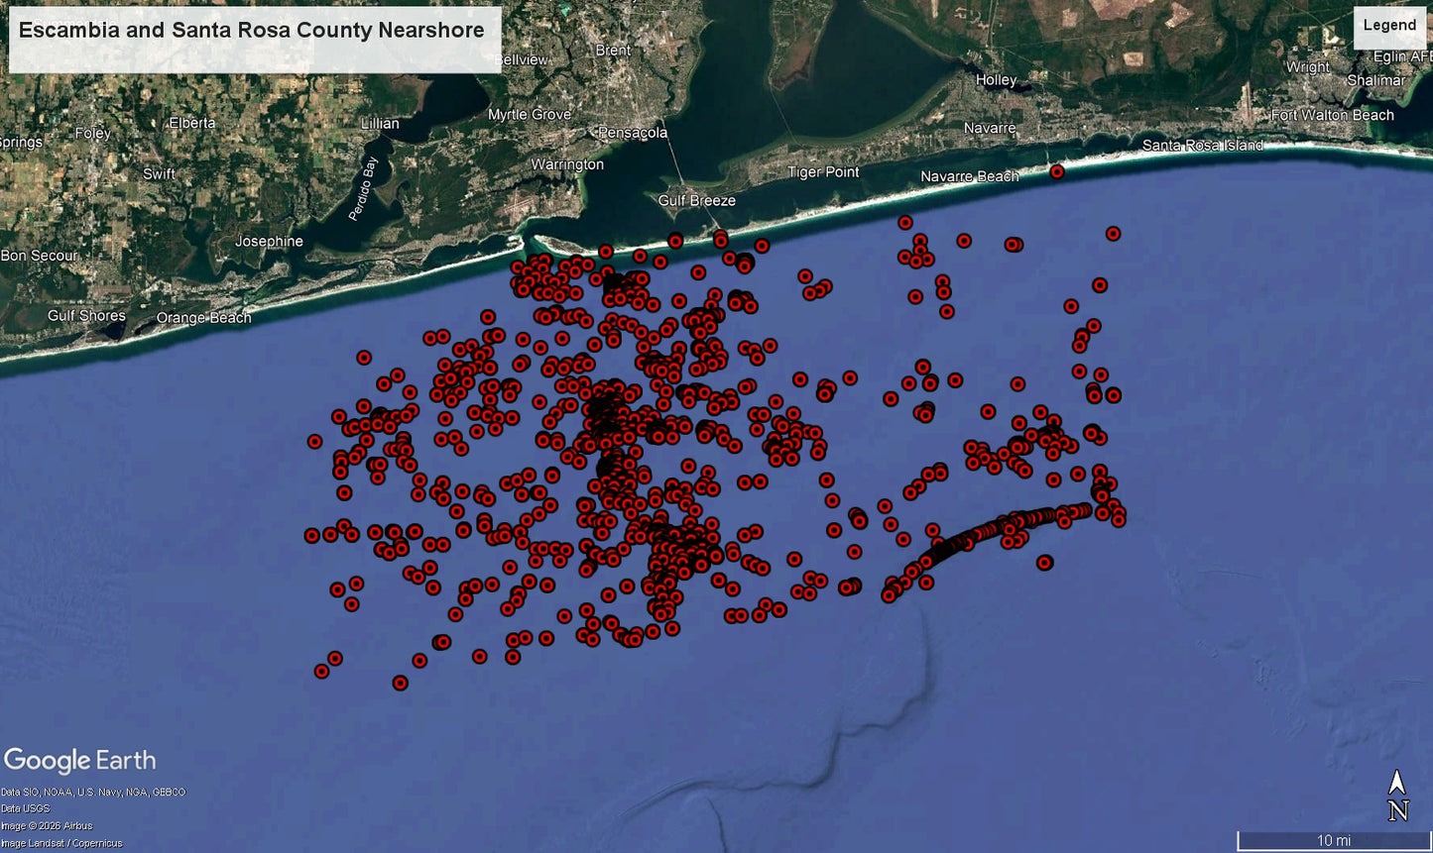Click the '10 mi' scale bar

coord(1333,841)
